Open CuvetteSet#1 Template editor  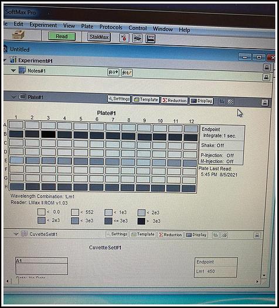point(143,234)
